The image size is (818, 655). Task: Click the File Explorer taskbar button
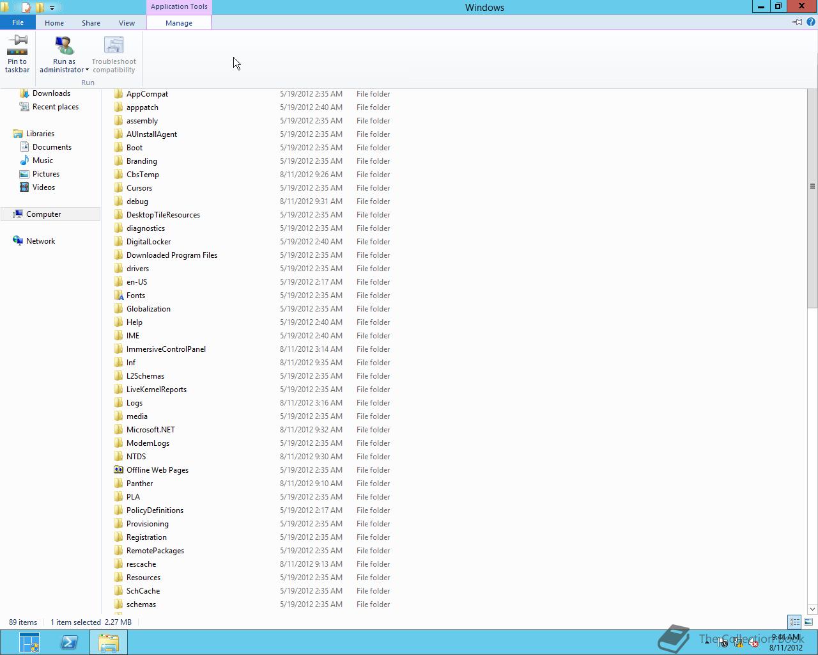coord(109,642)
